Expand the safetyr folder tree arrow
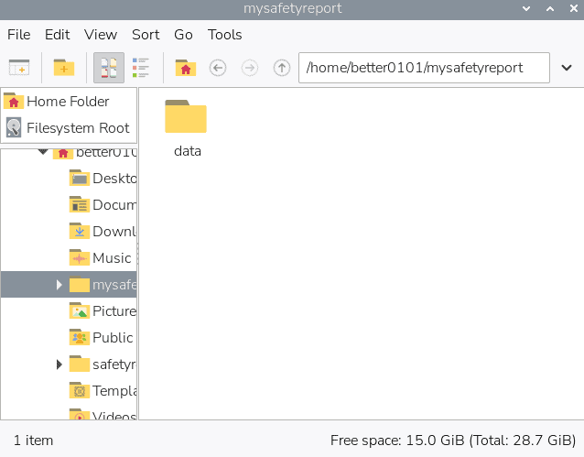Screen dimensions: 584x457 59,365
